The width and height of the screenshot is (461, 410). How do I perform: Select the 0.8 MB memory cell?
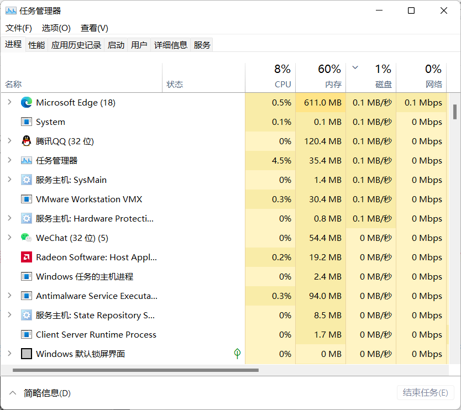[321, 218]
